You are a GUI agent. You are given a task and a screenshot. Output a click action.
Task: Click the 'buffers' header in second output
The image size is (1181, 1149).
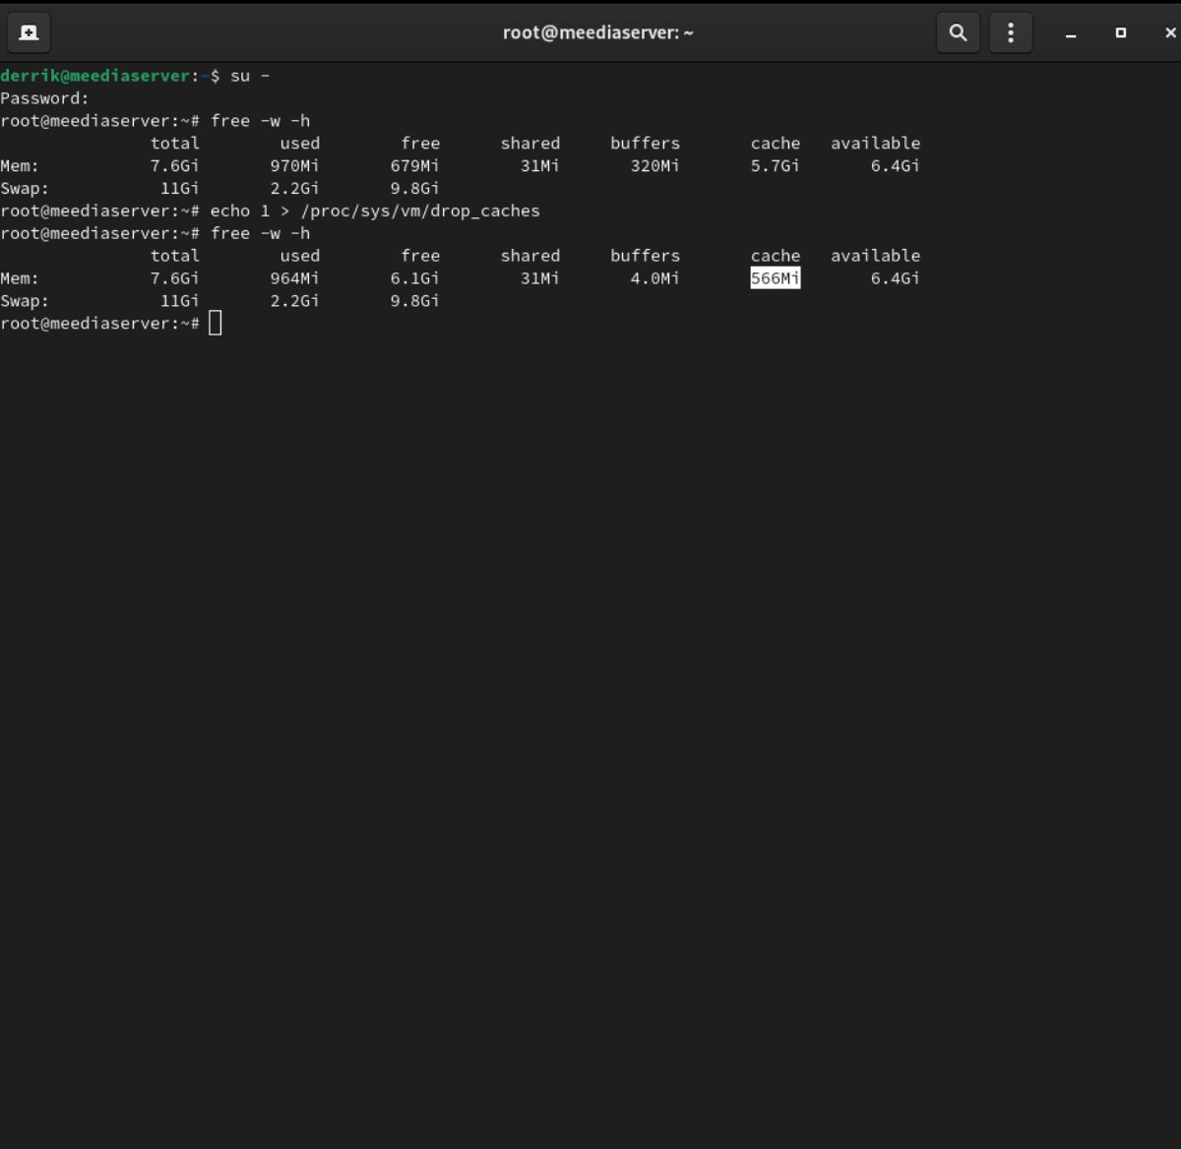645,256
